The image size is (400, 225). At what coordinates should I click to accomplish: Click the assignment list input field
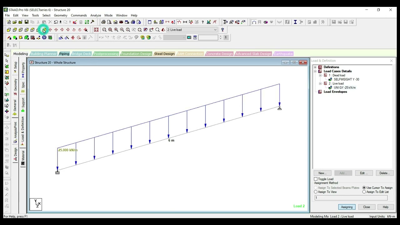click(x=351, y=198)
